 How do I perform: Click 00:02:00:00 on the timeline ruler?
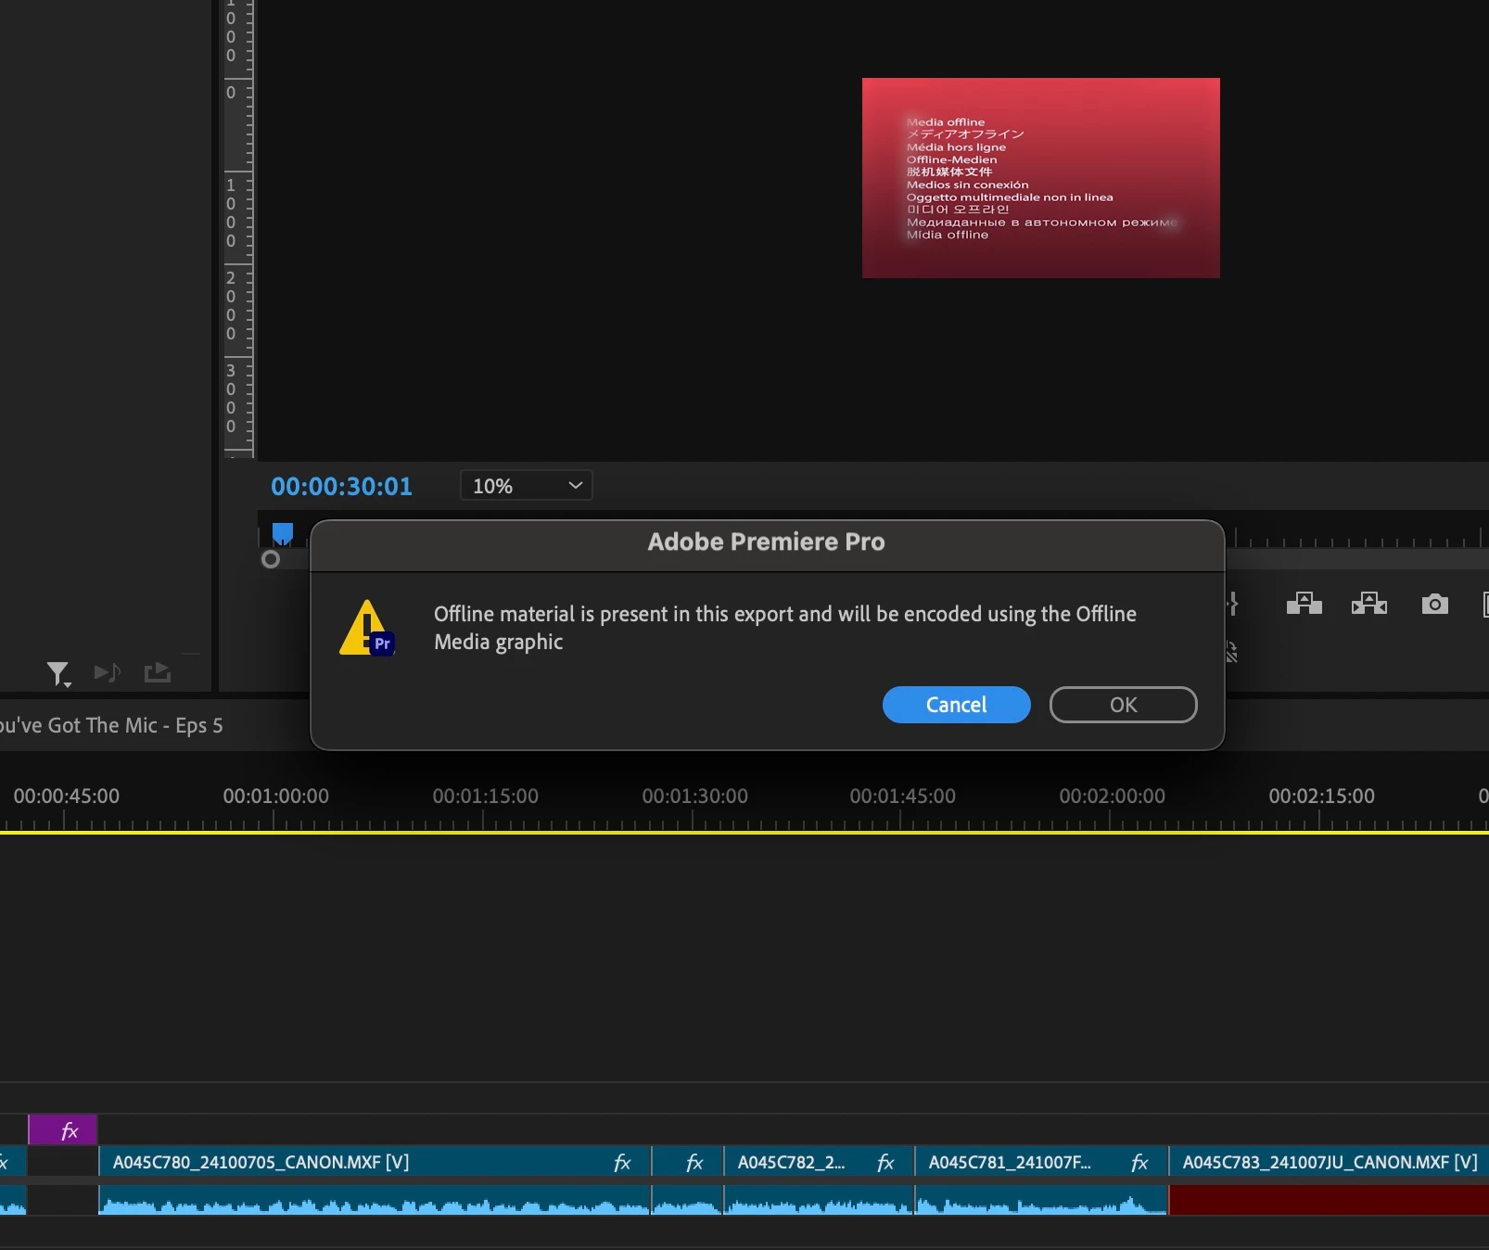(x=1112, y=797)
